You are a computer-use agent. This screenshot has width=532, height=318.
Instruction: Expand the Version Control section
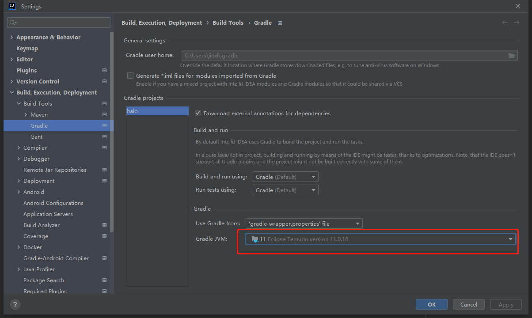tap(11, 81)
